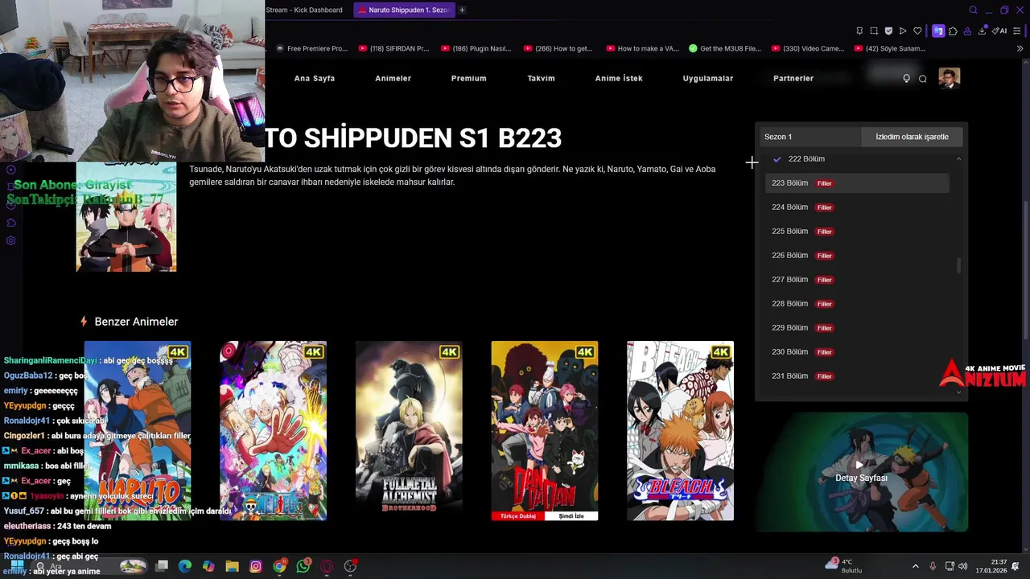Click the volume speaker icon in system tray
The width and height of the screenshot is (1030, 579).
point(963,566)
